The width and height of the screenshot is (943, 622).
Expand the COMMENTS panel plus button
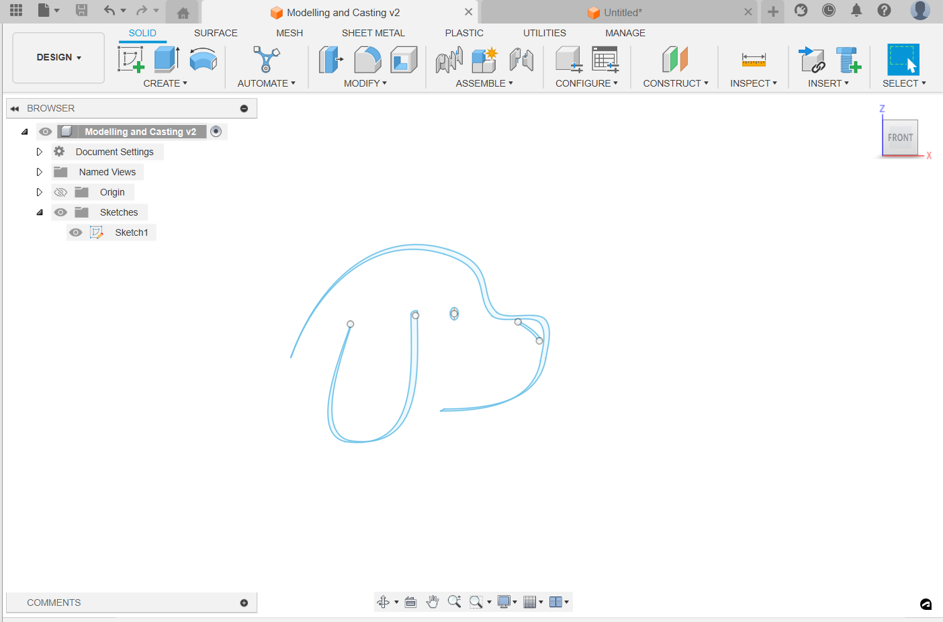click(x=244, y=603)
